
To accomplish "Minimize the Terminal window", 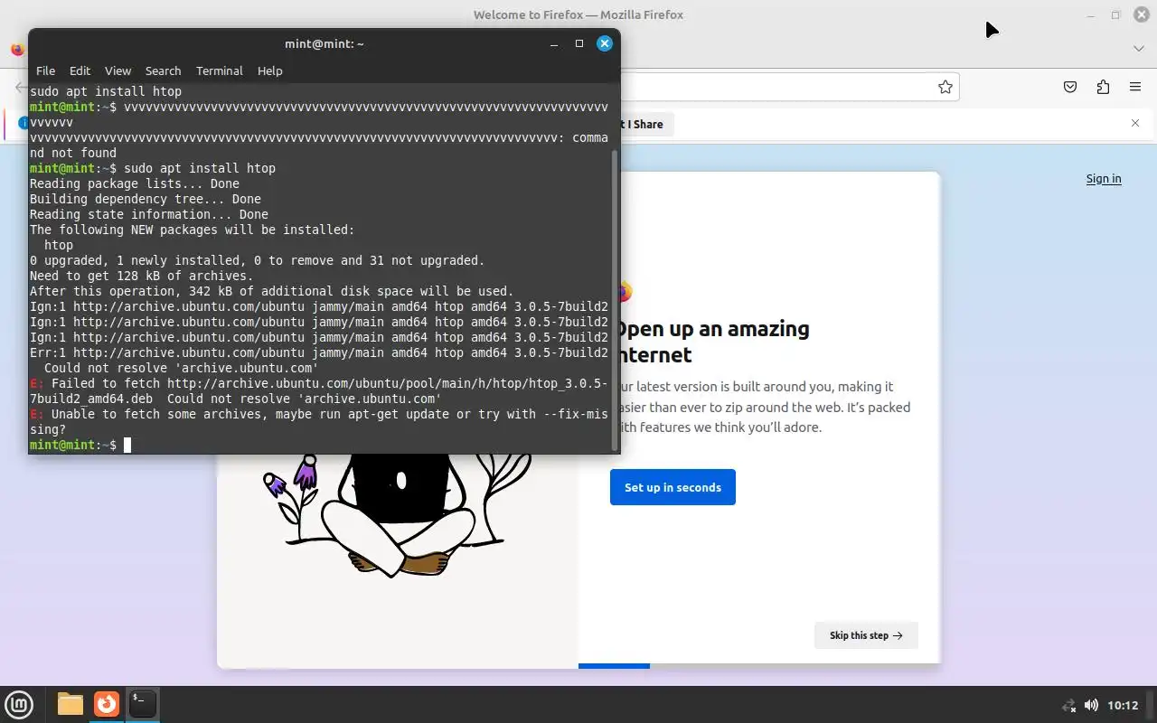I will click(553, 43).
